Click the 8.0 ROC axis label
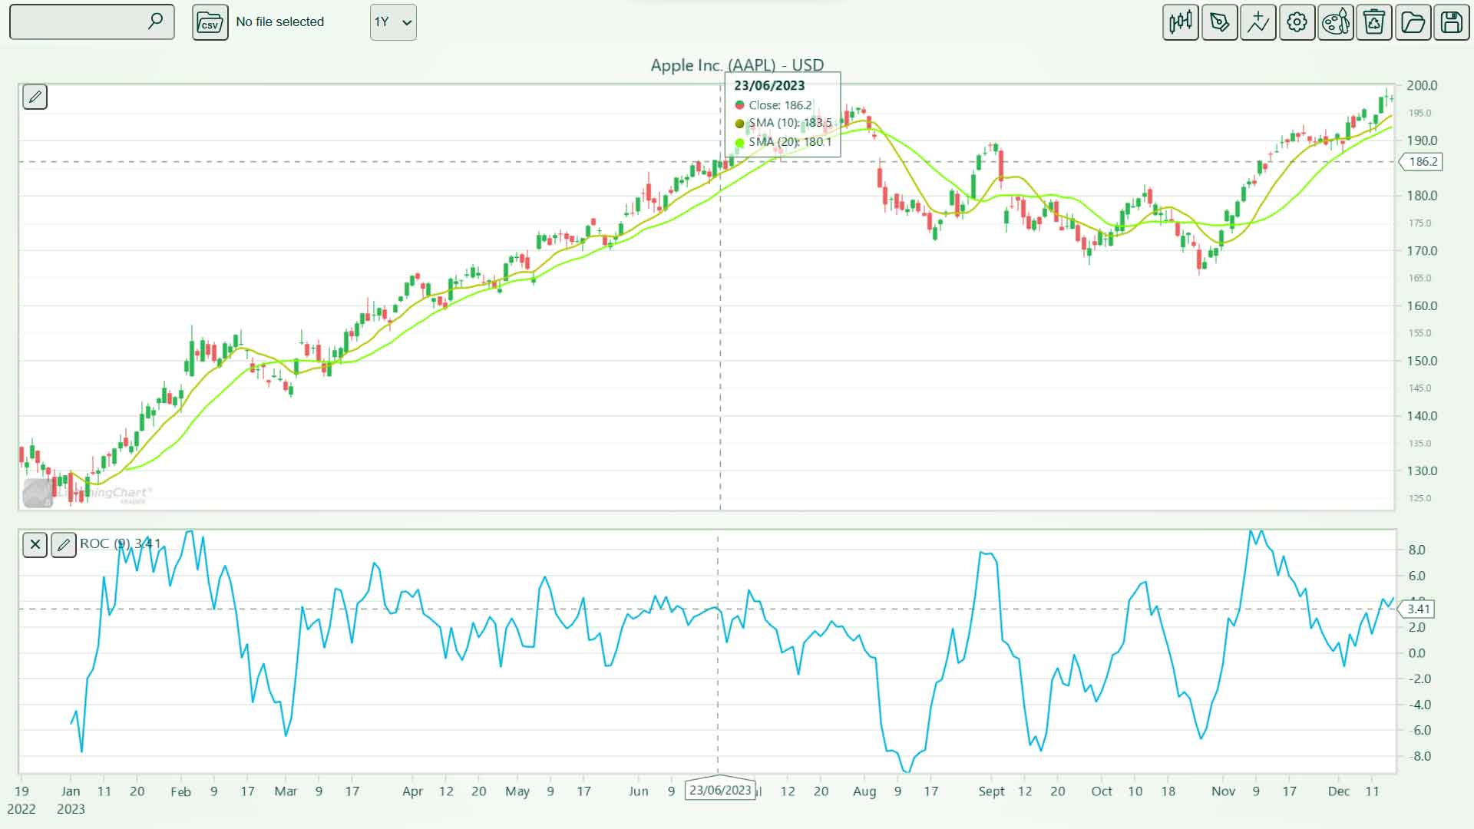 pyautogui.click(x=1417, y=550)
